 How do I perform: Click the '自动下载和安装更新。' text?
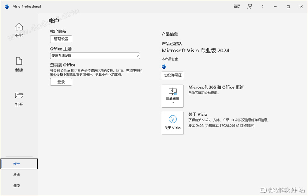(x=204, y=93)
